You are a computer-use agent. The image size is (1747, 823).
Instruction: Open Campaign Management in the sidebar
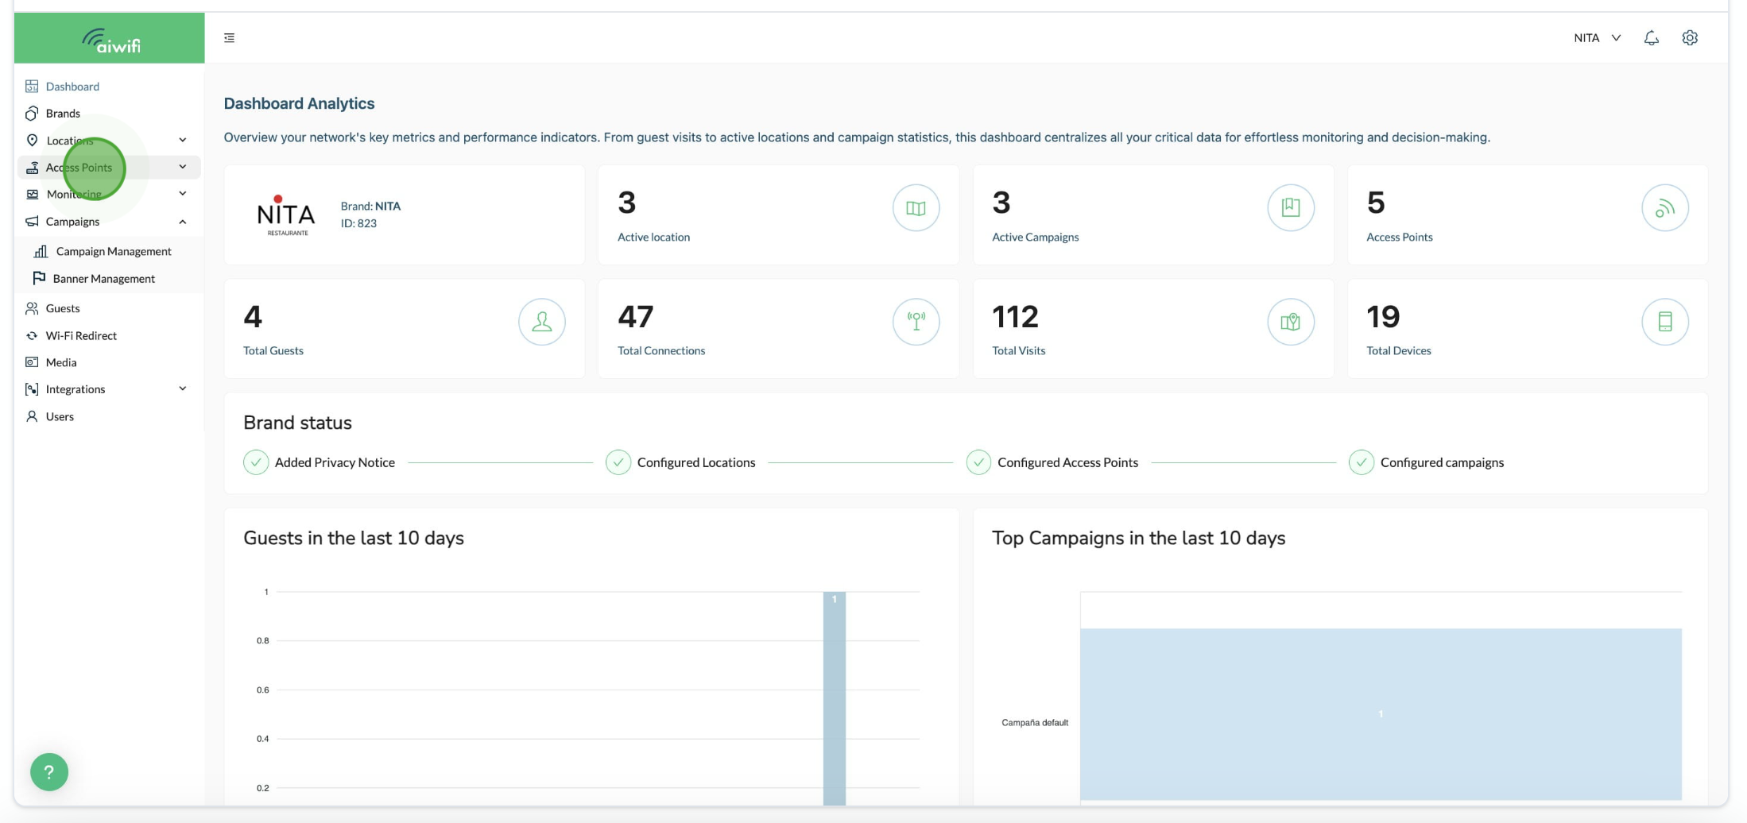coord(114,252)
